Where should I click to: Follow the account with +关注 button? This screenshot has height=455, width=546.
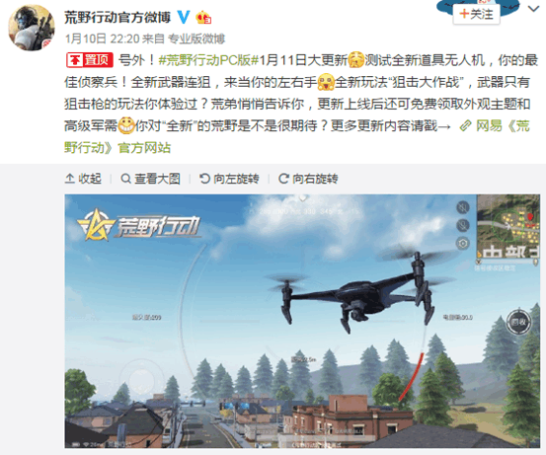point(476,15)
